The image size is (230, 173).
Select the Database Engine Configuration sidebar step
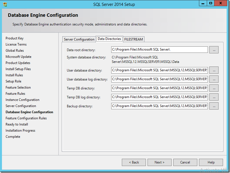coord(29,112)
